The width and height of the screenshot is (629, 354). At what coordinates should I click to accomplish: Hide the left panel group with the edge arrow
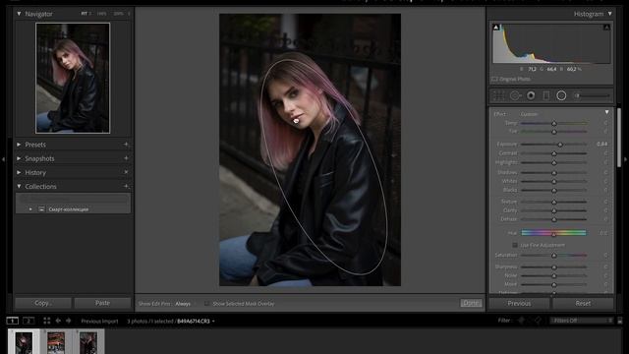pos(3,159)
